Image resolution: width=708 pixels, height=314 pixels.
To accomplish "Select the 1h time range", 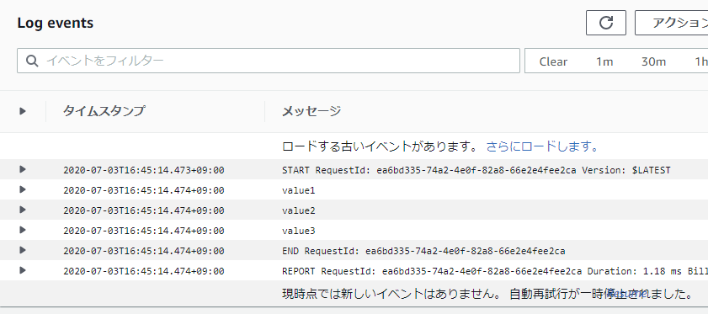I will (x=700, y=61).
